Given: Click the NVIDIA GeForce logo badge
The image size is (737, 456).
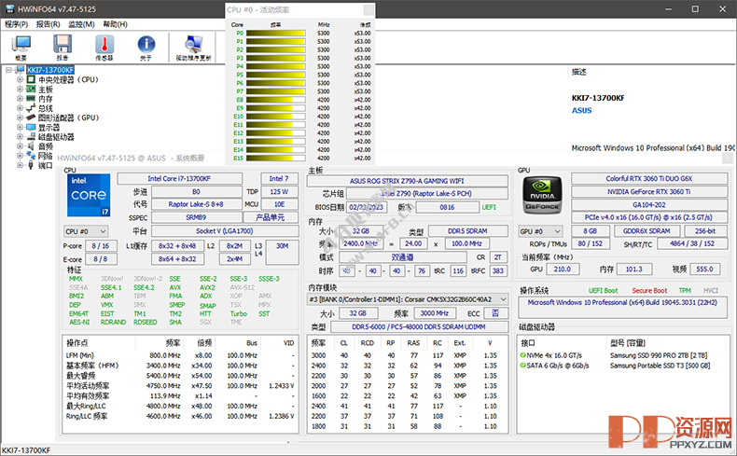Looking at the screenshot, I should 542,194.
